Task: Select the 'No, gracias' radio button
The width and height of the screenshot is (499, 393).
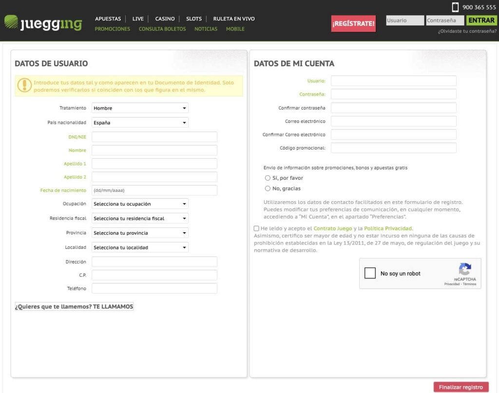Action: tap(268, 188)
